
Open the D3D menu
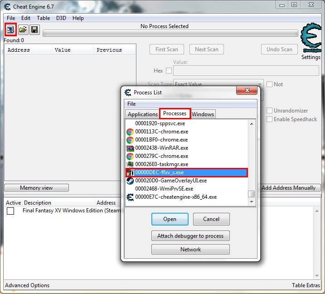pyautogui.click(x=61, y=18)
